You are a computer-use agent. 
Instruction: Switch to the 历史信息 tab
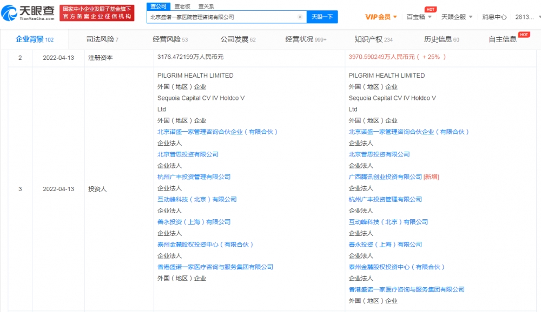441,39
